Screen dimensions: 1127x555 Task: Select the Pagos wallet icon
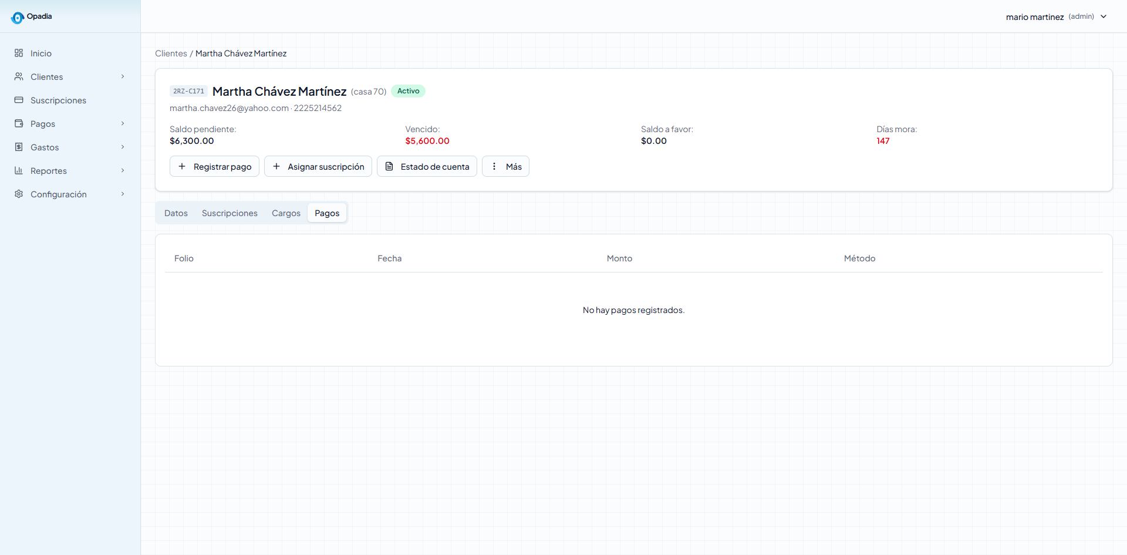pos(19,123)
